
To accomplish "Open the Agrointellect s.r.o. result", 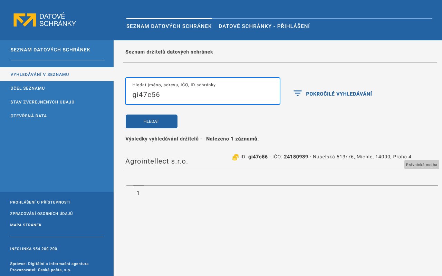I will click(156, 161).
